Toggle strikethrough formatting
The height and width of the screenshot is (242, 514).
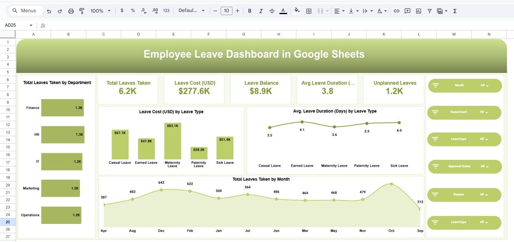pos(272,11)
